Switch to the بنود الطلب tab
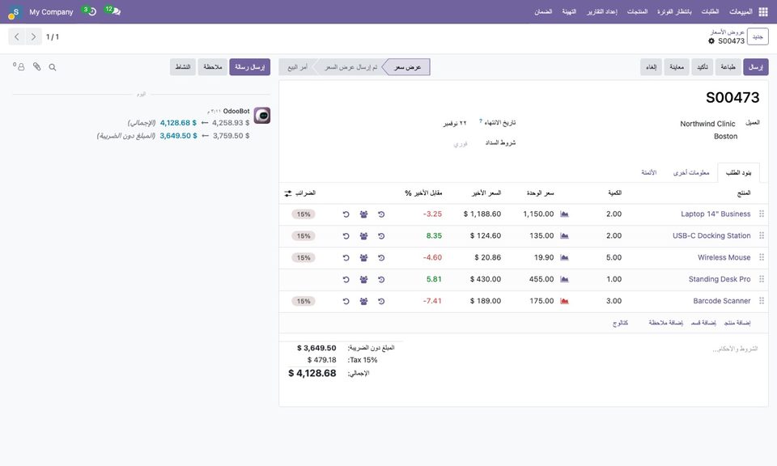The height and width of the screenshot is (466, 777). pos(738,172)
